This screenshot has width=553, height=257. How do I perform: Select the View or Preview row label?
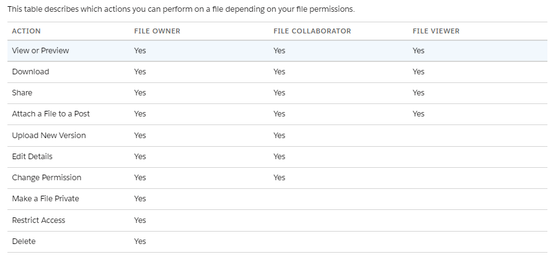[x=40, y=51]
